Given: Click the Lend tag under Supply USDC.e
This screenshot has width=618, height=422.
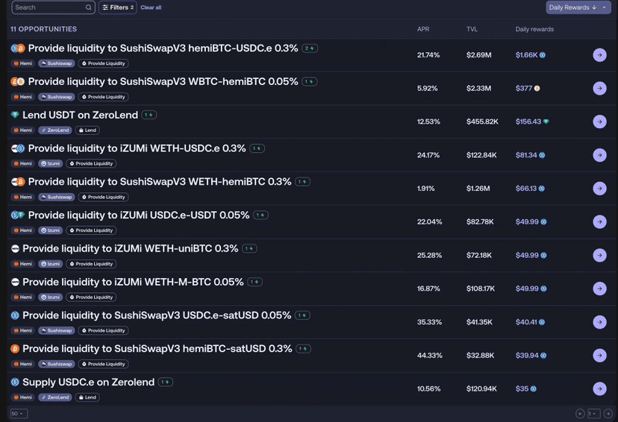Looking at the screenshot, I should point(88,397).
